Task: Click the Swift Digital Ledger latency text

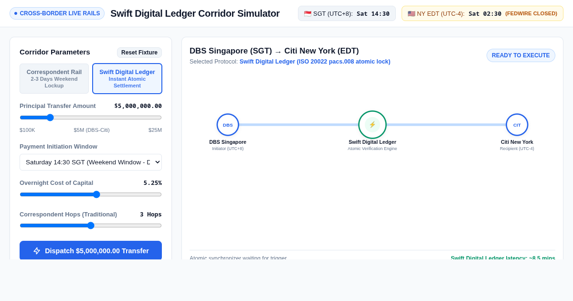Action: tap(503, 258)
